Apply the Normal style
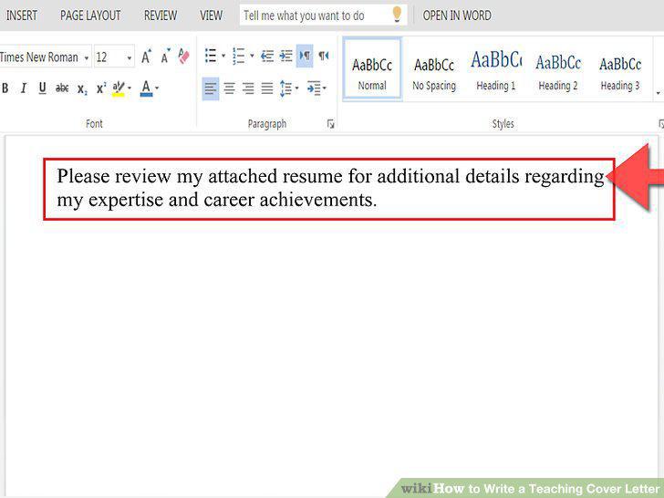 [372, 68]
